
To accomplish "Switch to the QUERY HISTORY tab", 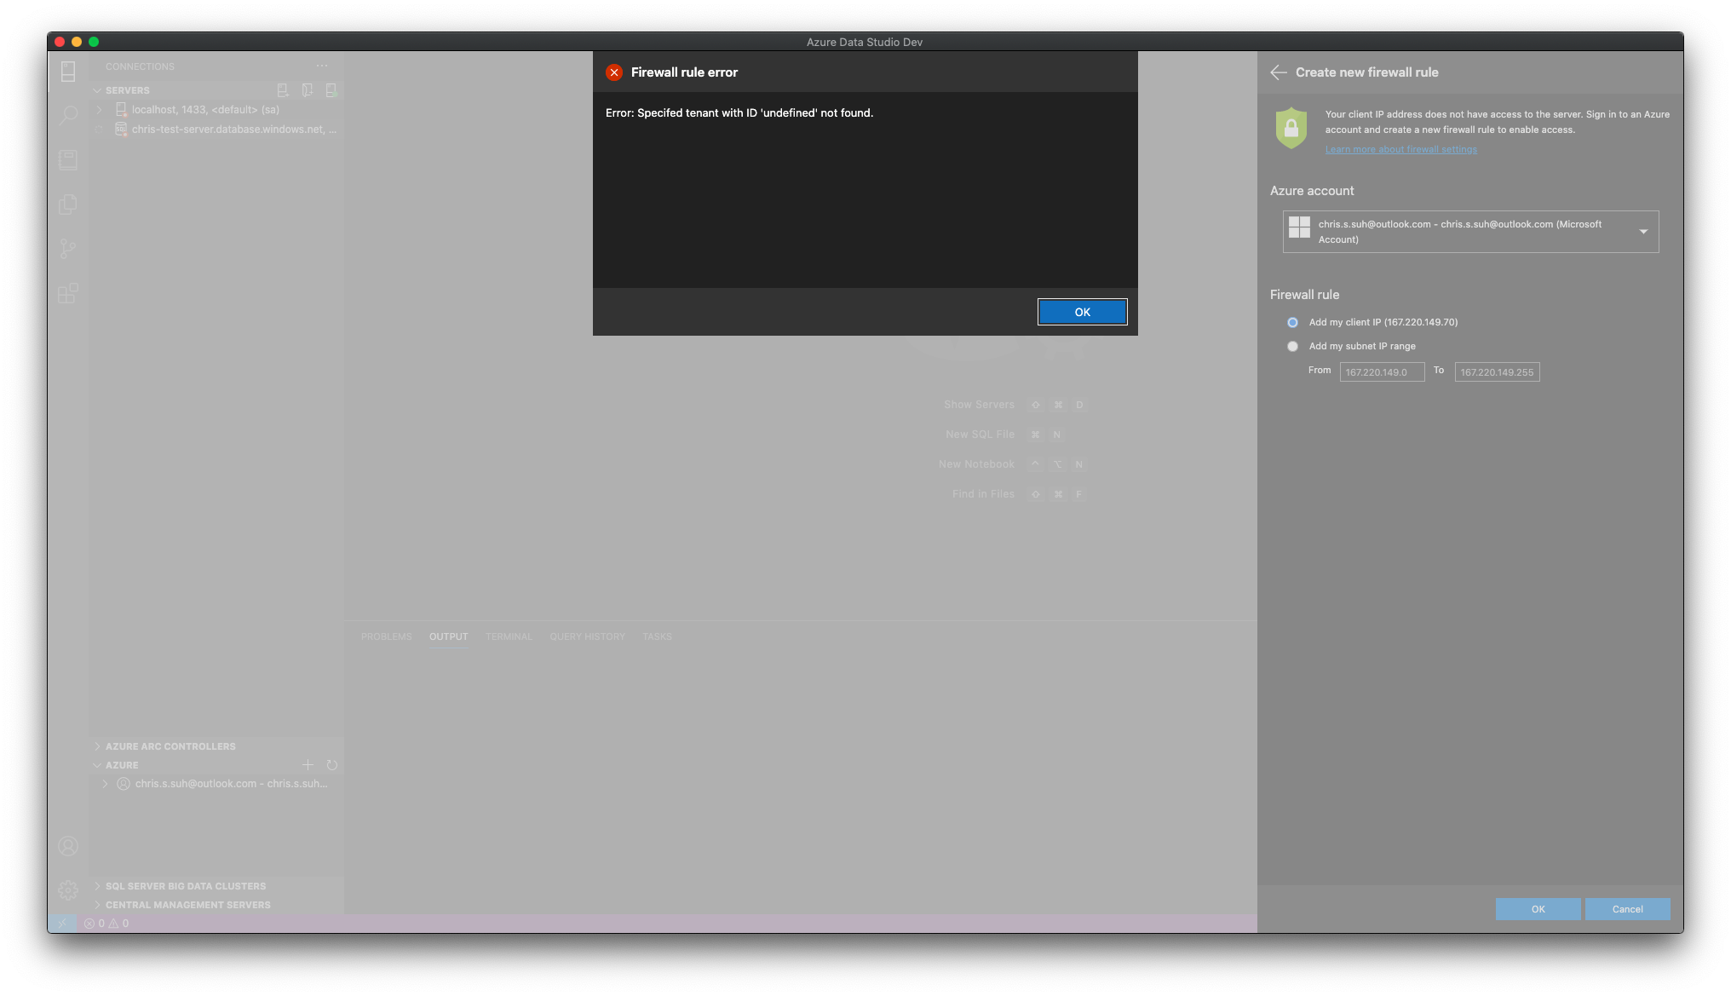I will click(x=587, y=636).
